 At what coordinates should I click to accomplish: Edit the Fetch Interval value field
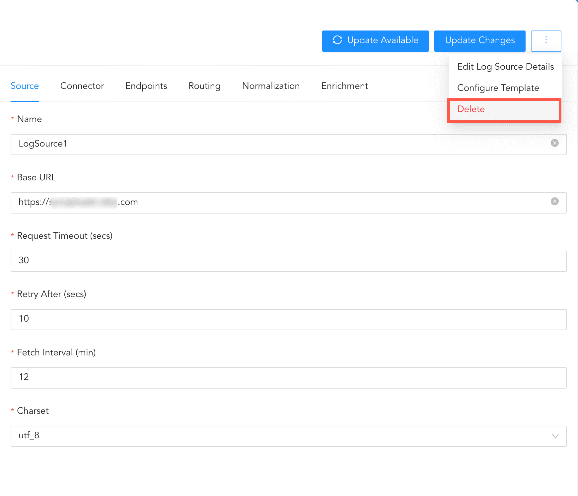[288, 378]
